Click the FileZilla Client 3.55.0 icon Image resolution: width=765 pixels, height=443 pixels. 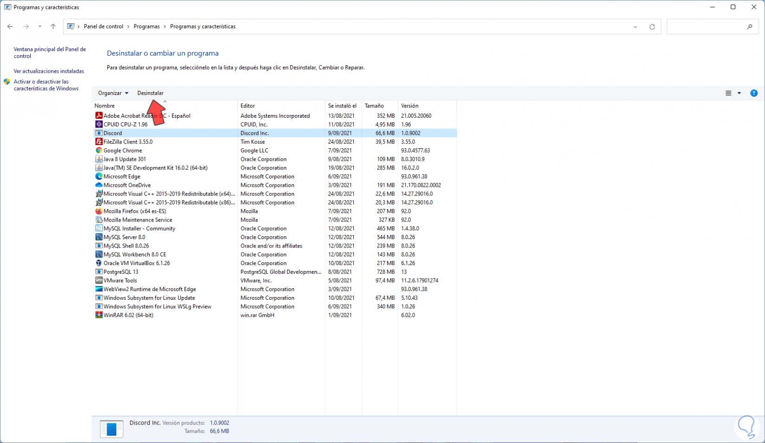click(99, 142)
